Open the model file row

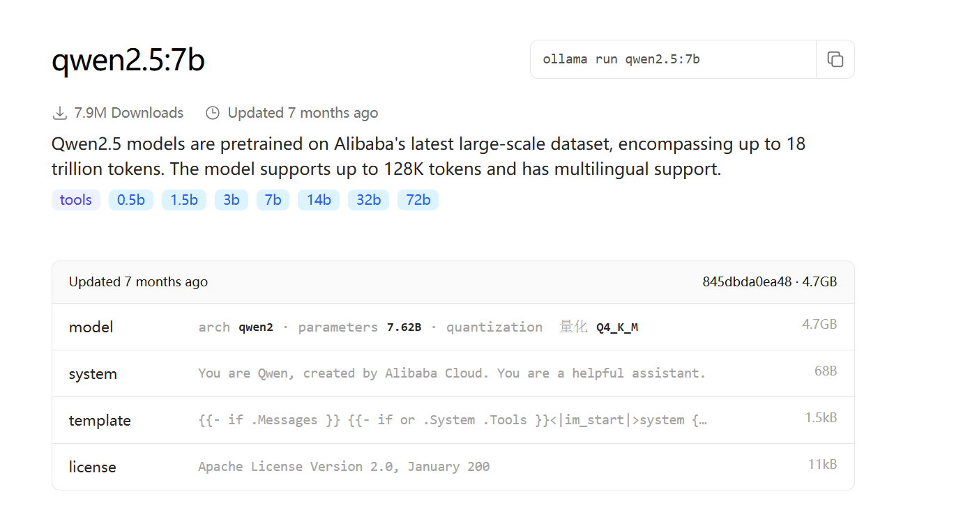453,327
